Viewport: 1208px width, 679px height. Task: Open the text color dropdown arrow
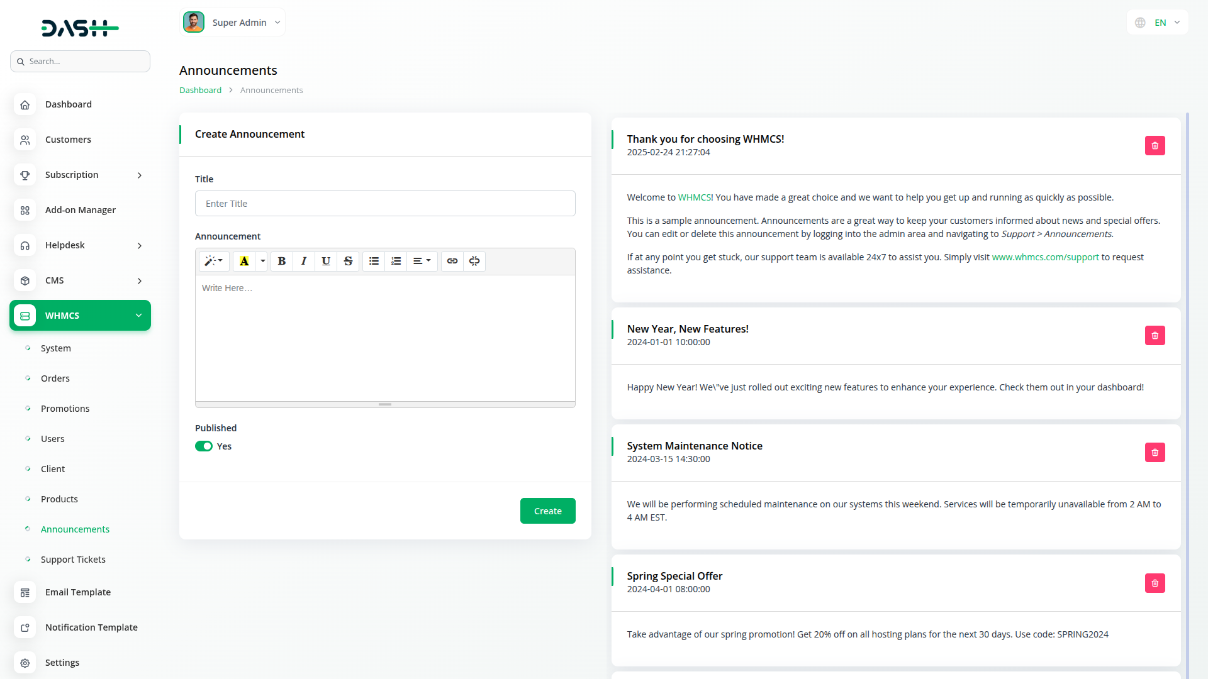(263, 261)
